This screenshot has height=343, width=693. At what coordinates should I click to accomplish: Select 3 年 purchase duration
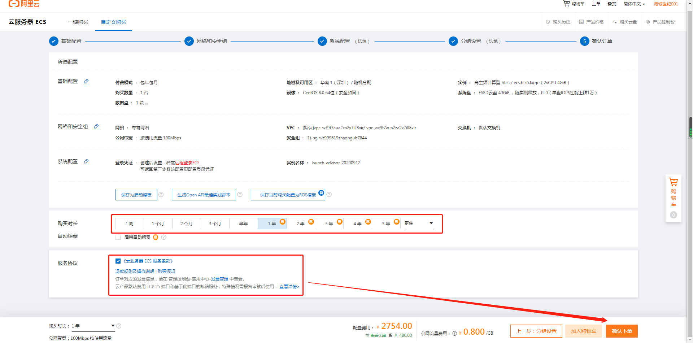329,223
